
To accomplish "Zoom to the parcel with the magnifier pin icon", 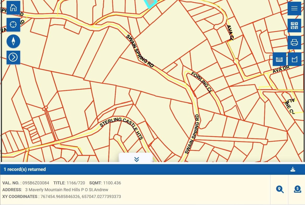I will [280, 189].
